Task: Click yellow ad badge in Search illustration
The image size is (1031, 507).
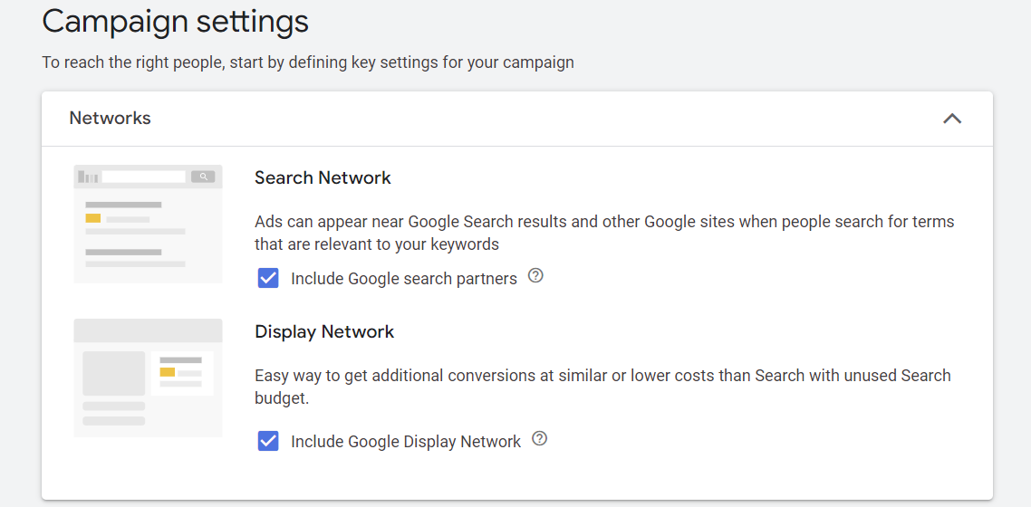Action: point(93,218)
